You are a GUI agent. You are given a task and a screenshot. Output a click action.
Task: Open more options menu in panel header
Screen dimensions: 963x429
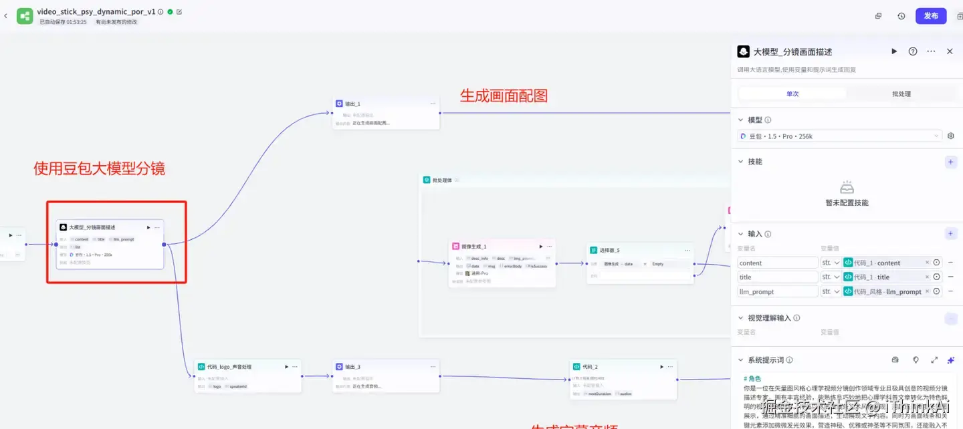(931, 51)
